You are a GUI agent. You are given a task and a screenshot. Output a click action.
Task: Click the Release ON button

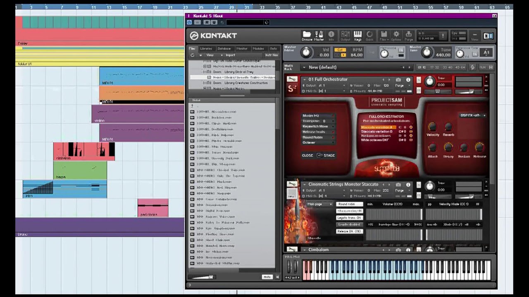(349, 231)
